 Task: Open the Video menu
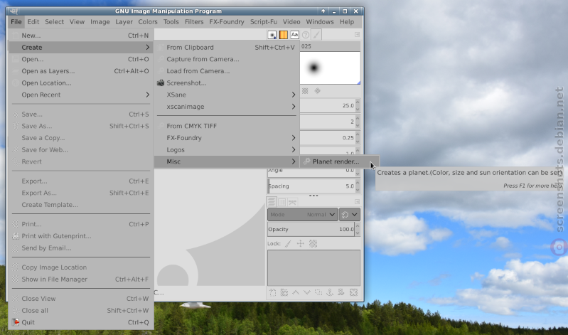coord(291,22)
